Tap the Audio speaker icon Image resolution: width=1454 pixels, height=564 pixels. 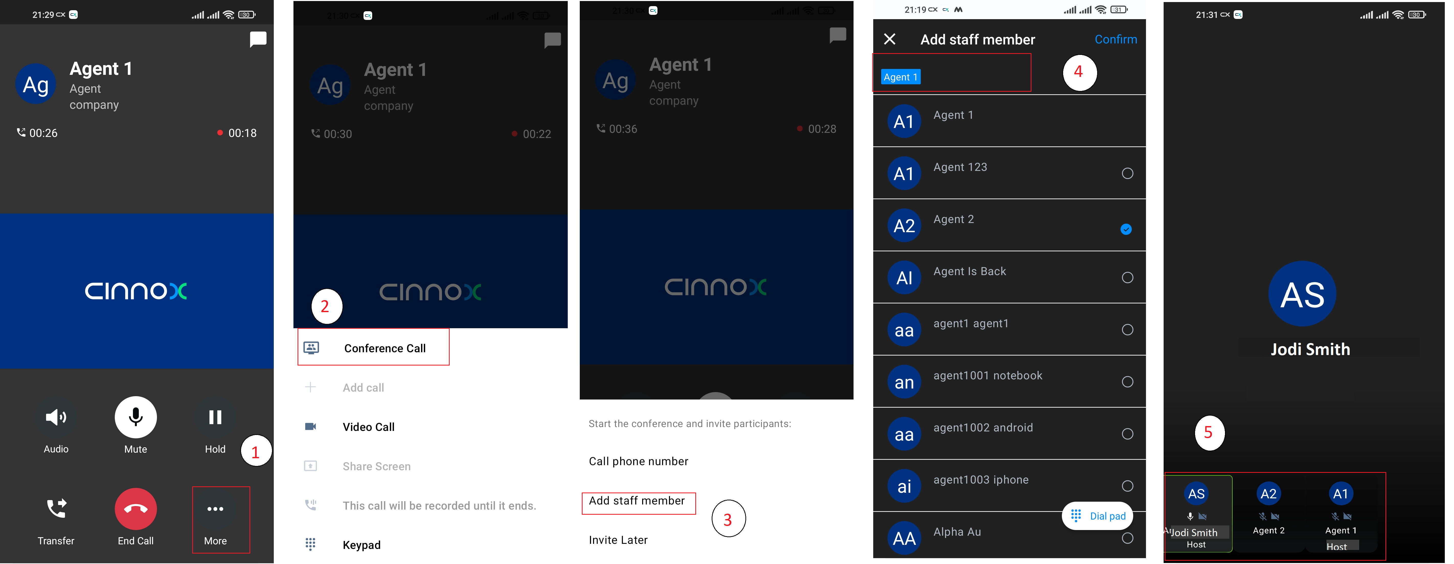point(56,417)
